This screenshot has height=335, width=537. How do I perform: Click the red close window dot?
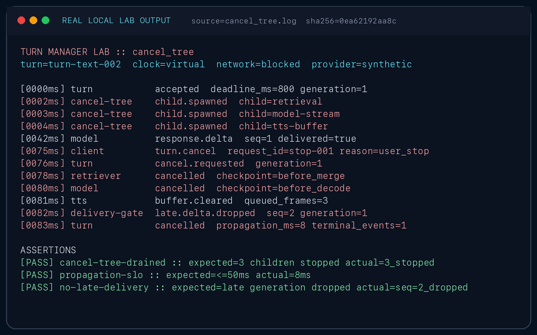(21, 20)
